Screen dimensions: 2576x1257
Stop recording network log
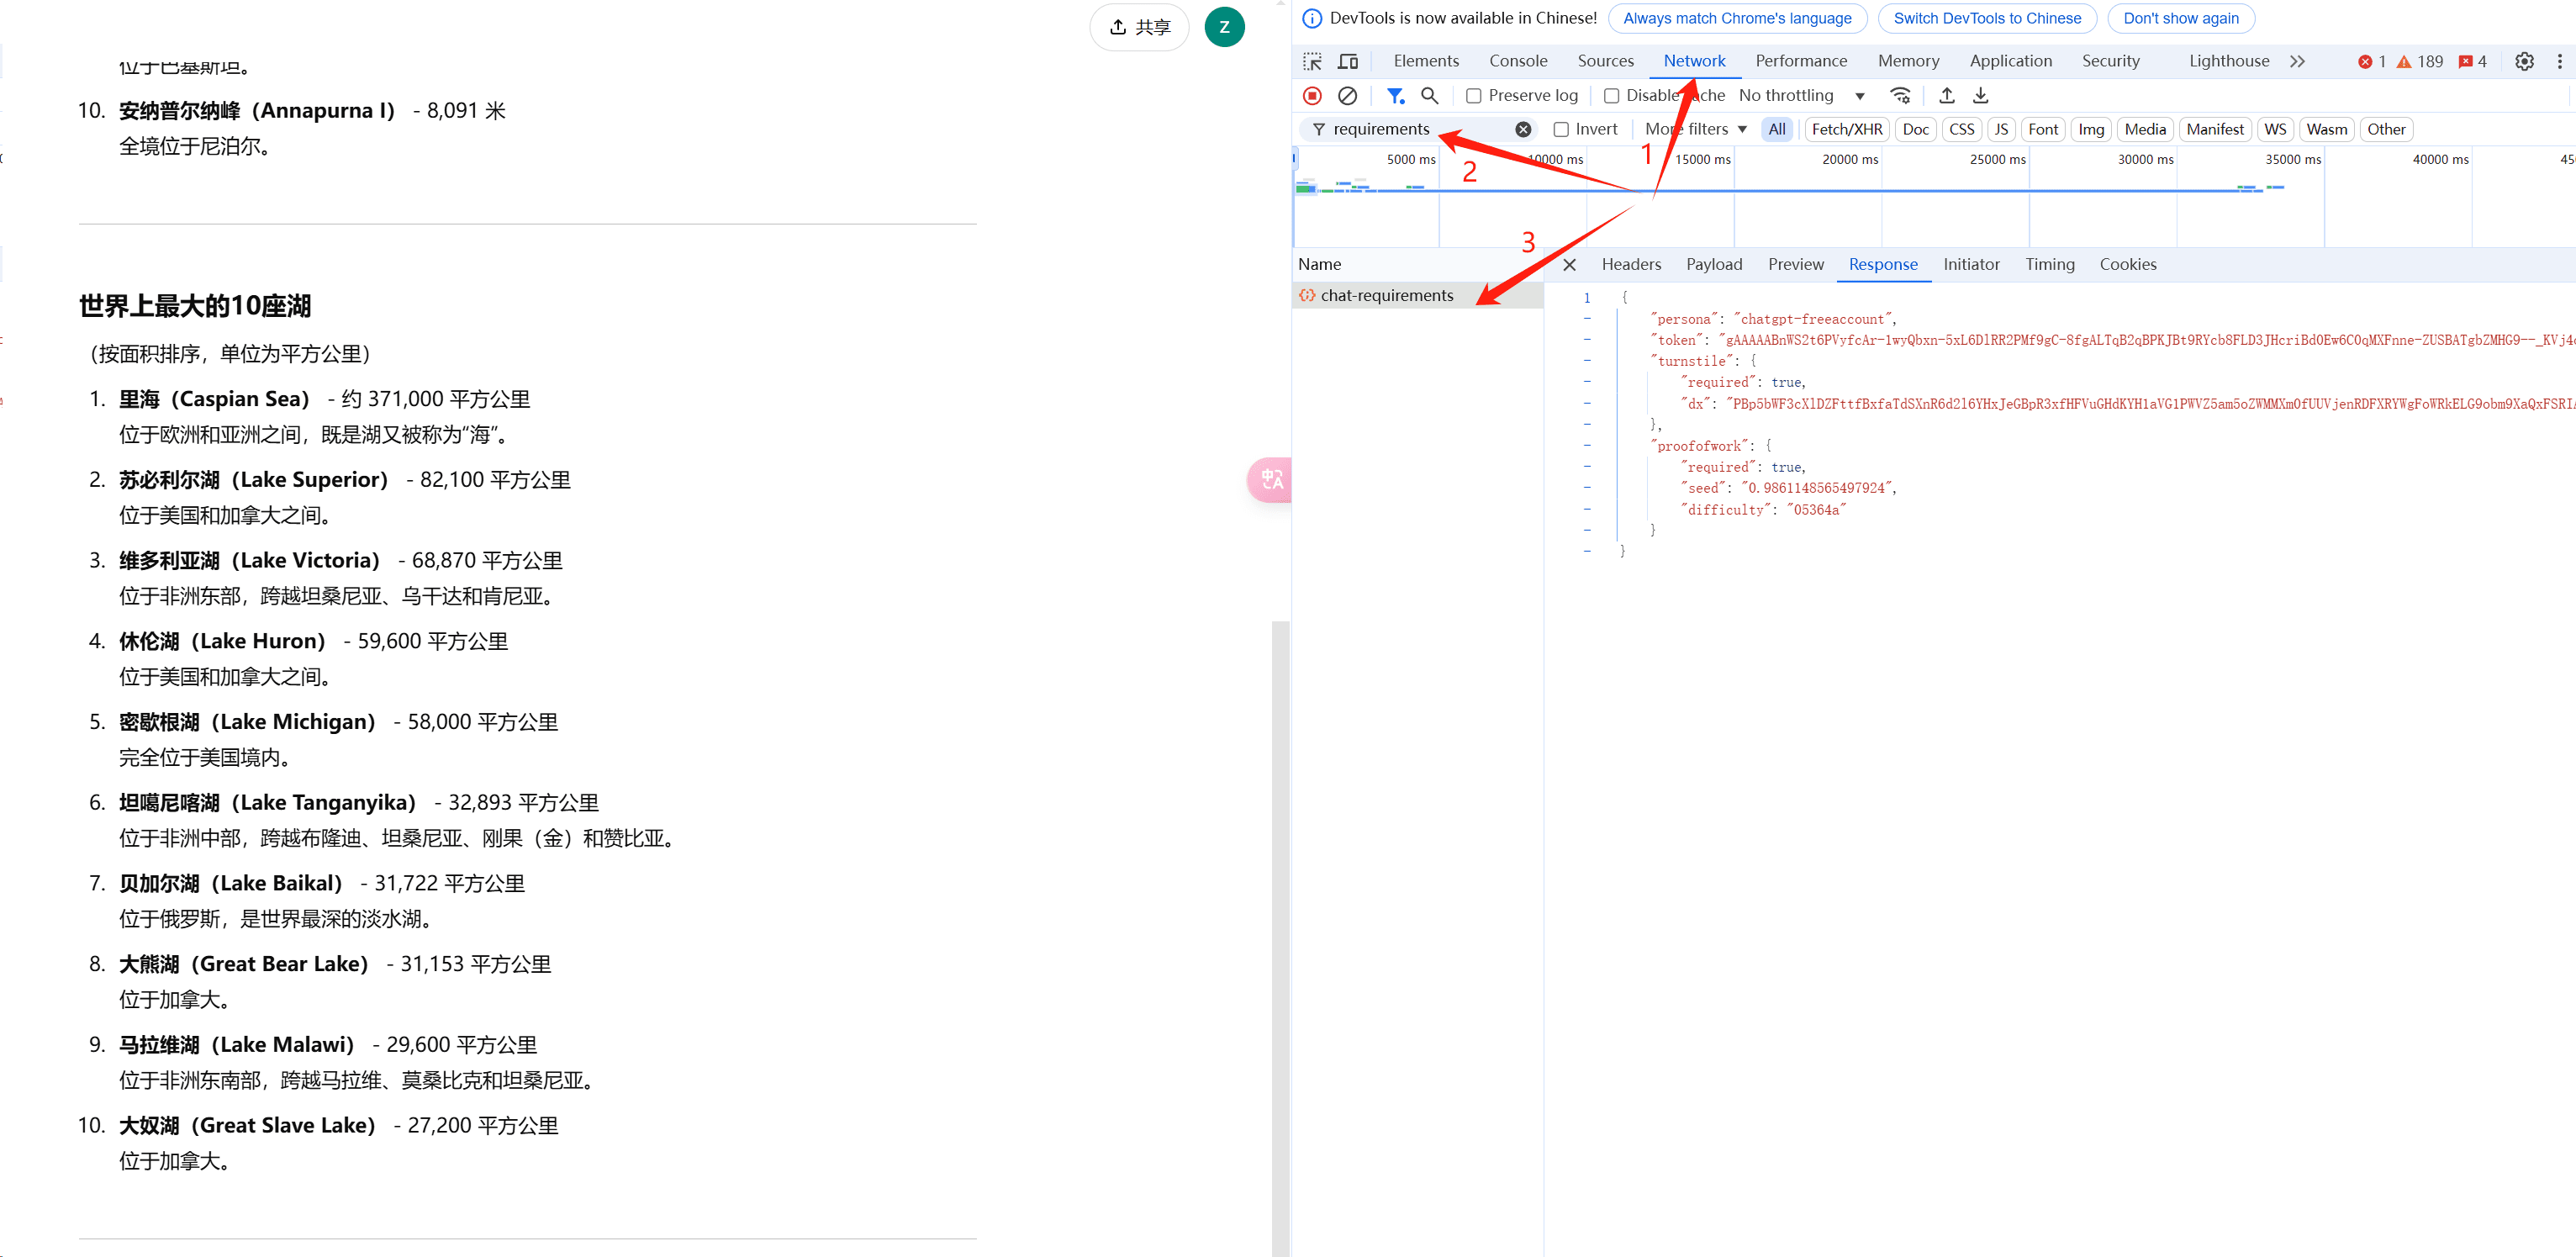[x=1312, y=96]
